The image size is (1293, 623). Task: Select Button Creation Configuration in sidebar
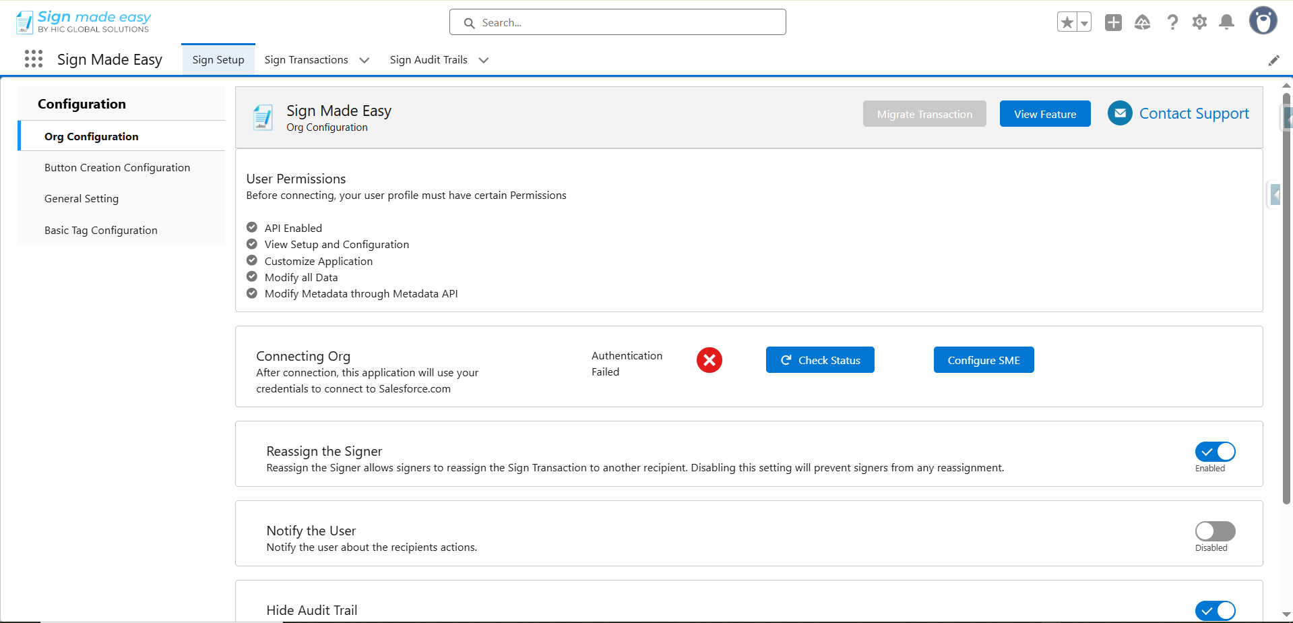click(117, 168)
